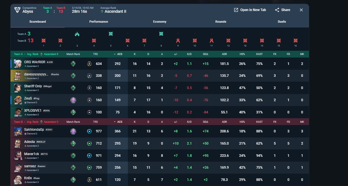The width and height of the screenshot is (348, 186).
Task: Select round 16 elimination icon
Action: pos(296,41)
